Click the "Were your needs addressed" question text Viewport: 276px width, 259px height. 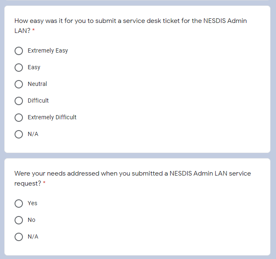[x=132, y=174]
